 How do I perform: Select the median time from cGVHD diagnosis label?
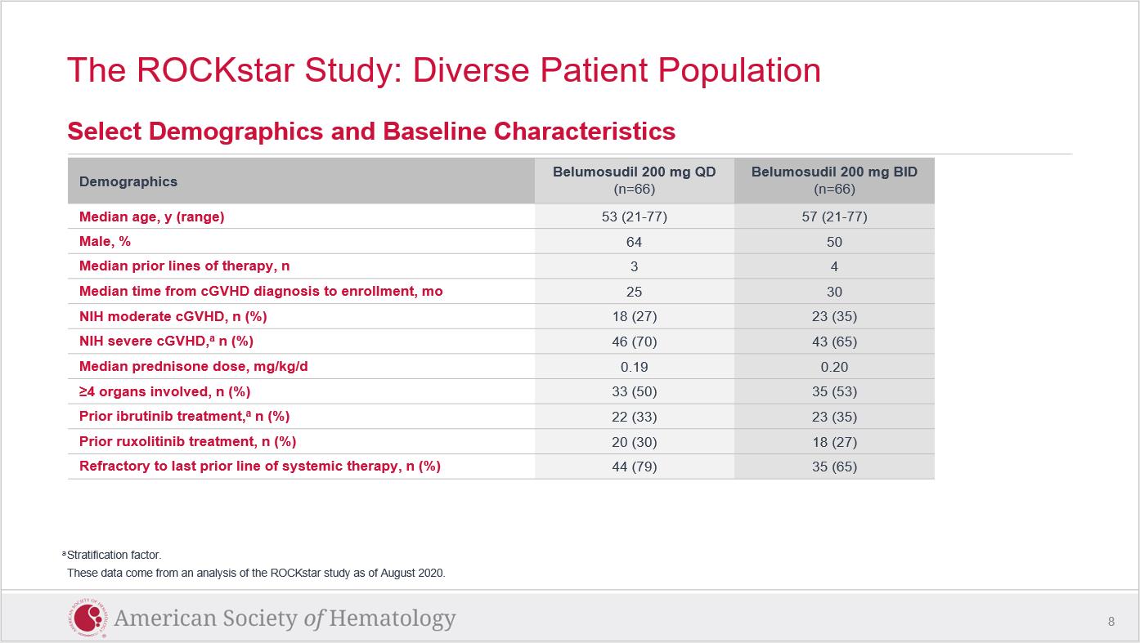click(x=261, y=292)
